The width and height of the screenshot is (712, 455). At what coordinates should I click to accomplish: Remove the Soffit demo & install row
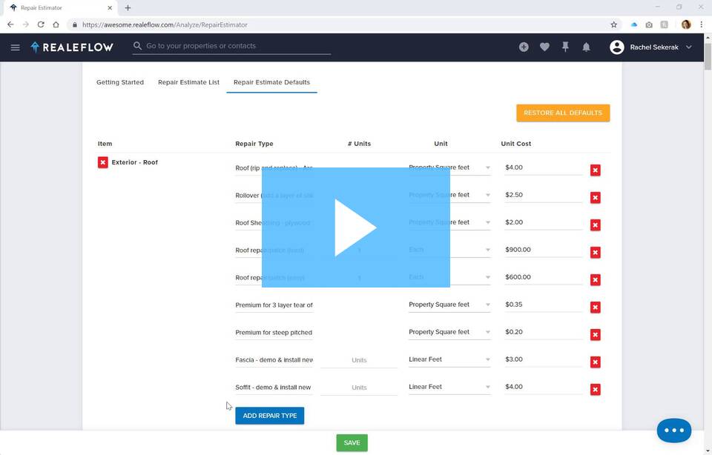tap(595, 390)
